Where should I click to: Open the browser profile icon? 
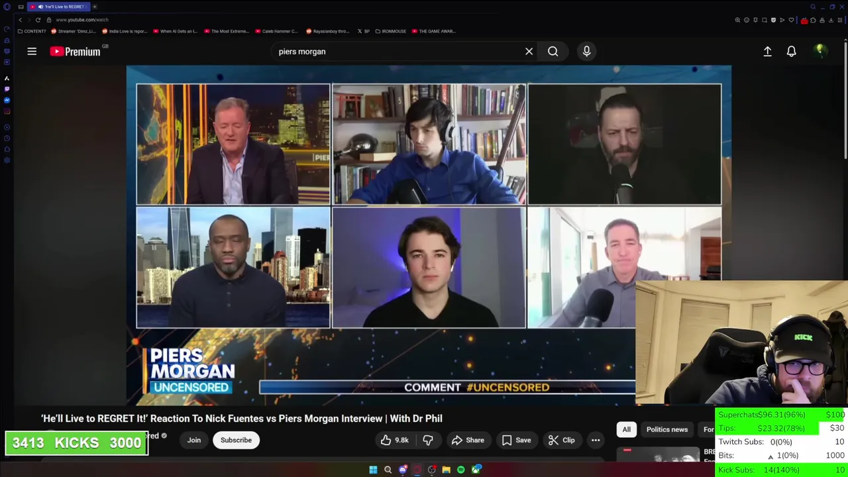point(822,20)
